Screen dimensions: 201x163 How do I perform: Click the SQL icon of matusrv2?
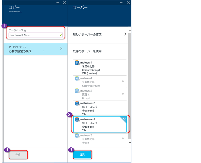[x=77, y=135]
